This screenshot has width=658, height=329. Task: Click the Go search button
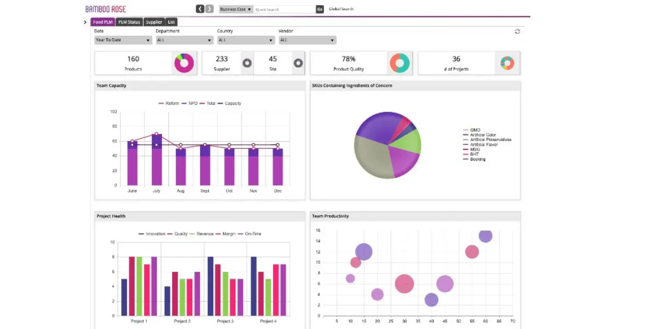pyautogui.click(x=320, y=9)
